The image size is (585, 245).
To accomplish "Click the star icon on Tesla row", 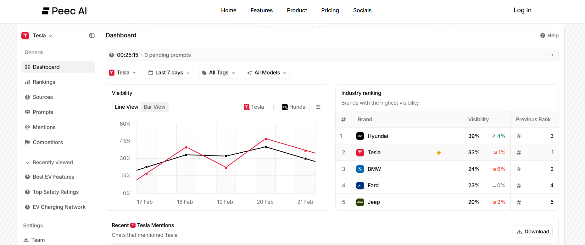I will 439,153.
